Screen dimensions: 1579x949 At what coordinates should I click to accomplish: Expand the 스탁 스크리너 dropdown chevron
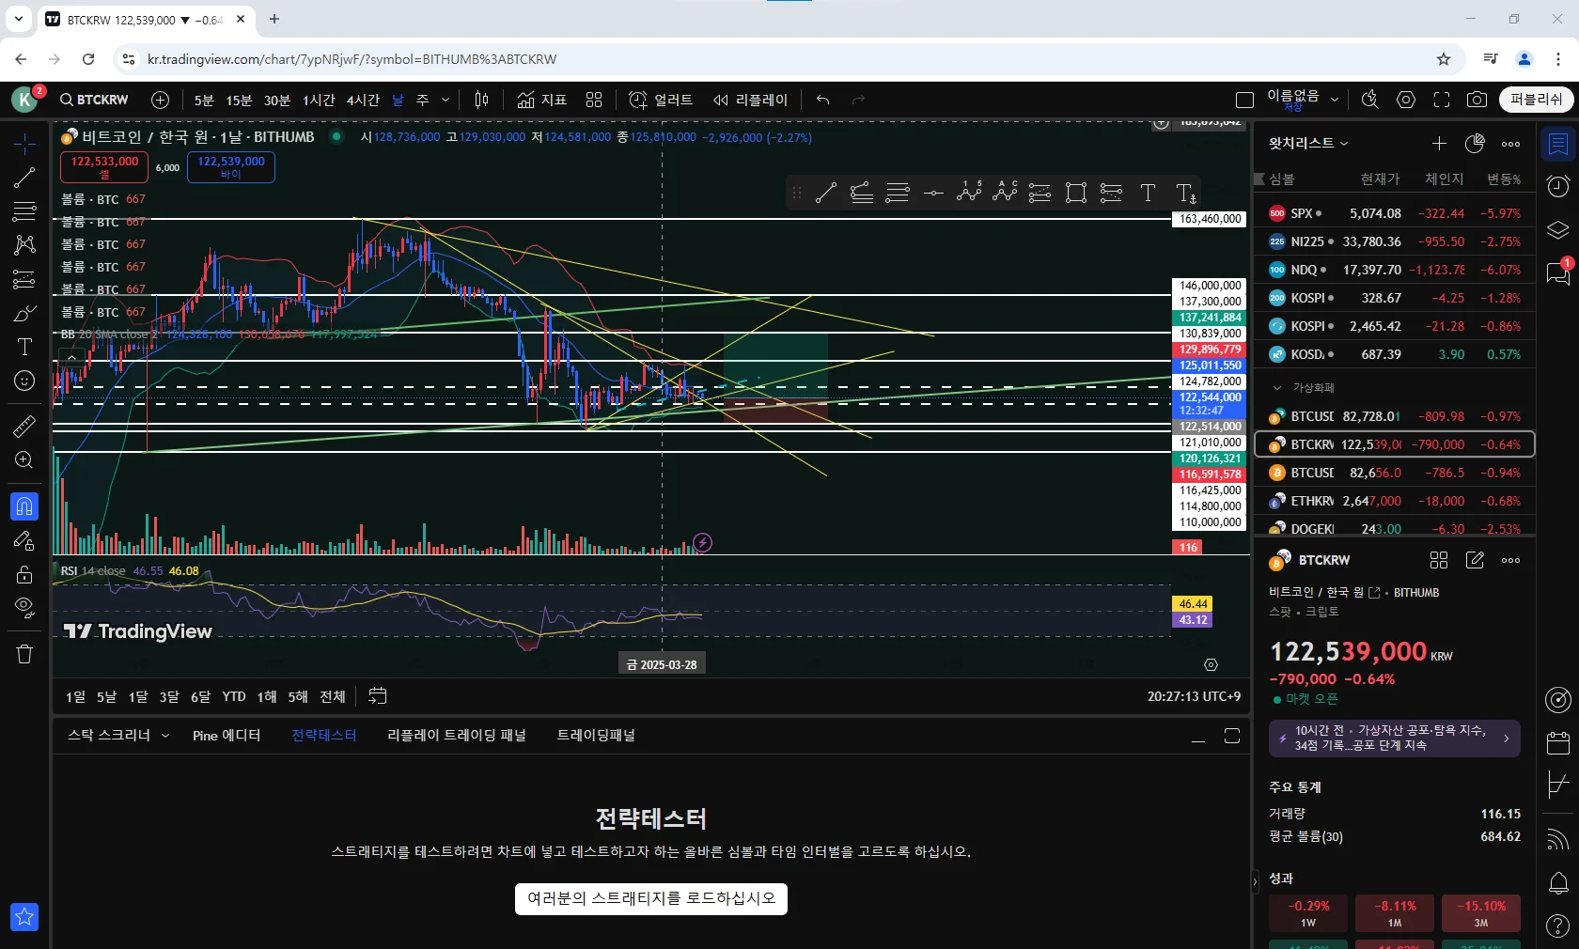coord(165,736)
